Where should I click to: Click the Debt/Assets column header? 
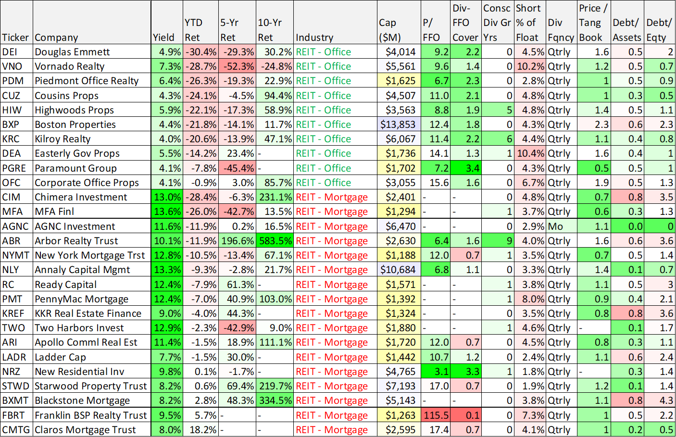[627, 23]
